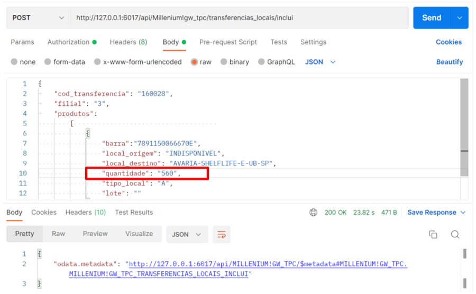Switch to Raw response view
This screenshot has width=476, height=294.
click(x=58, y=234)
